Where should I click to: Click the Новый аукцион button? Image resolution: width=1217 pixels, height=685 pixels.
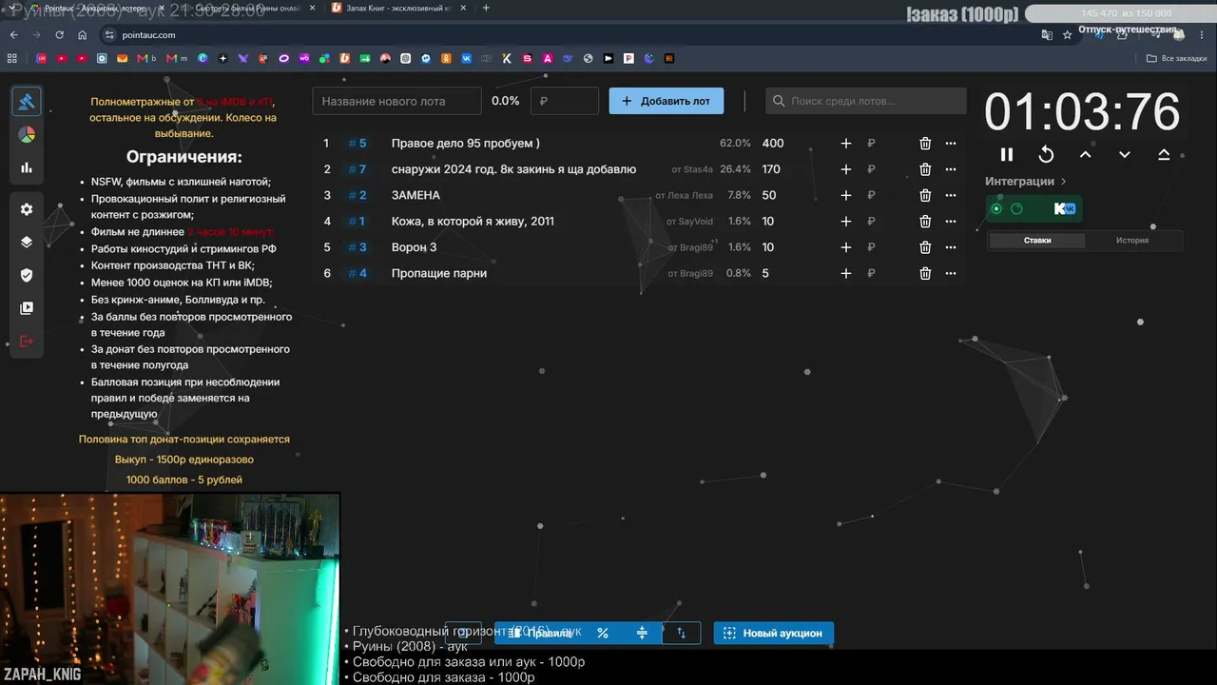coord(774,633)
